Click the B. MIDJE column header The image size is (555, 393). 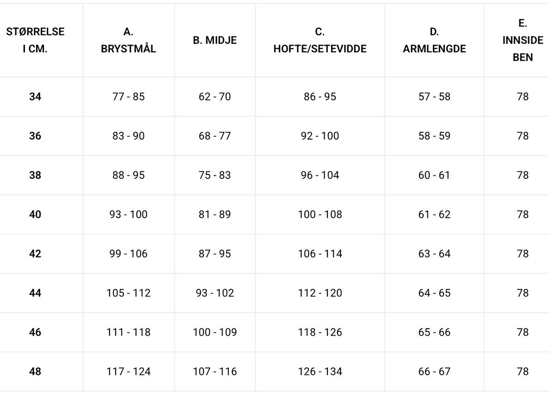coord(215,40)
